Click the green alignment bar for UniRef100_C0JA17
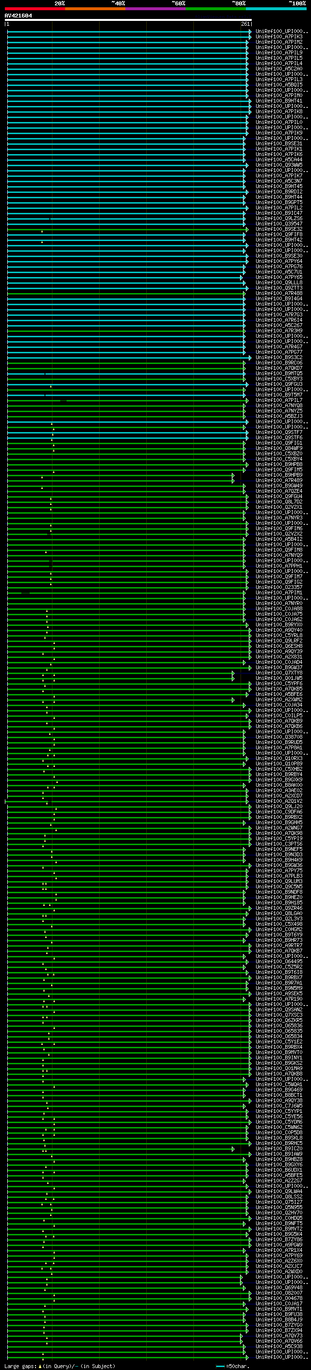Viewport: 311px width, 1370px height. tap(125, 1303)
